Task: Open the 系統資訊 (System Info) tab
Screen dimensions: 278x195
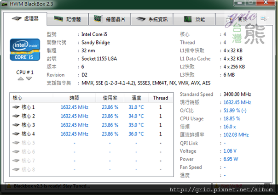Action: pos(152,19)
